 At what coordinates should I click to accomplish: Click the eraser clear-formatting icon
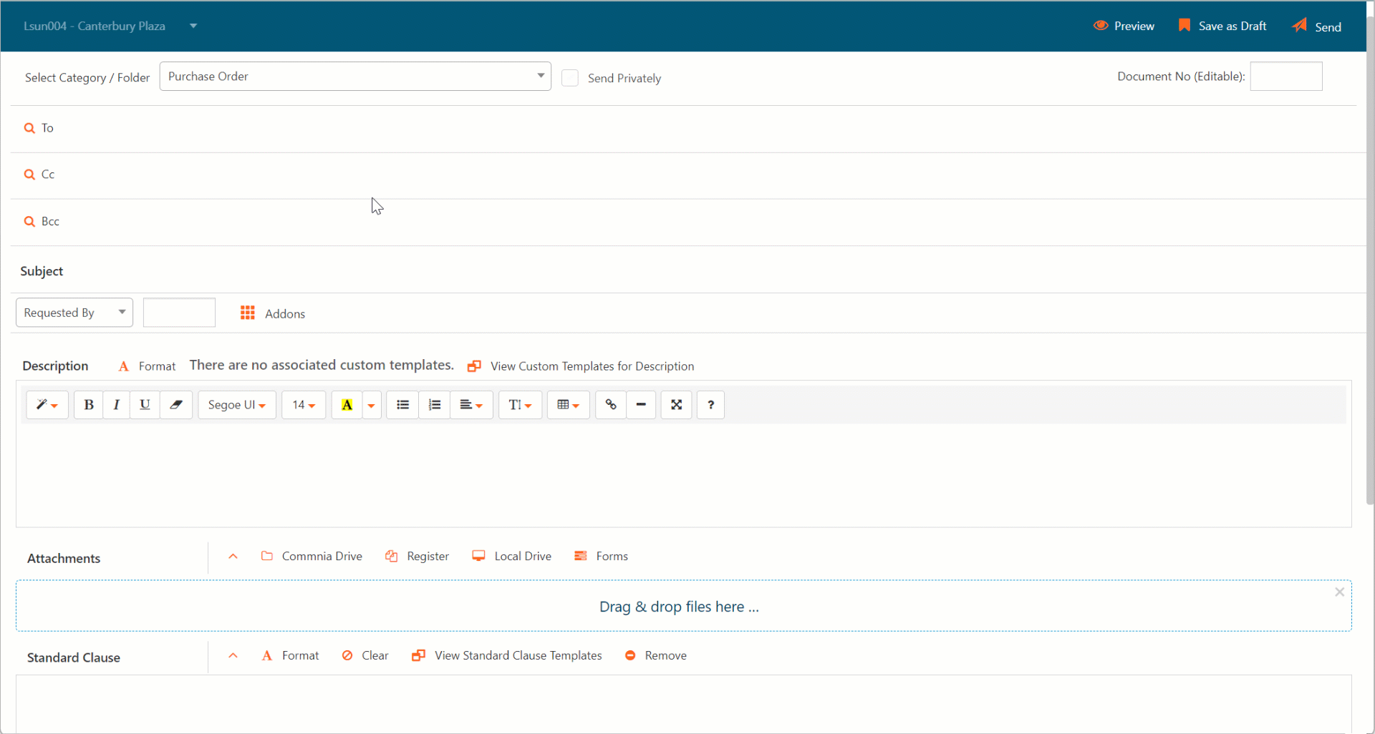coord(175,405)
